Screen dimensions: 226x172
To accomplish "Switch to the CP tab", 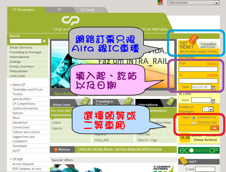I will (59, 10).
